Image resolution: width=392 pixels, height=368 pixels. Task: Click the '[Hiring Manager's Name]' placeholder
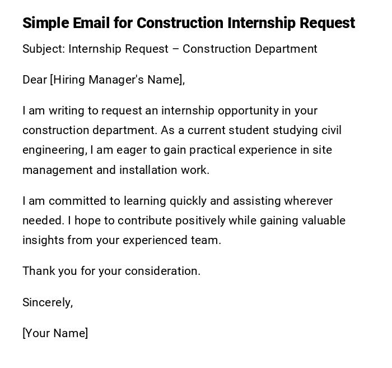coord(117,80)
